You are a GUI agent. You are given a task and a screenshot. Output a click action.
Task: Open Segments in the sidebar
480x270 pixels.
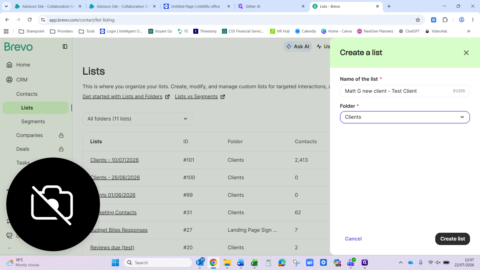click(x=33, y=121)
